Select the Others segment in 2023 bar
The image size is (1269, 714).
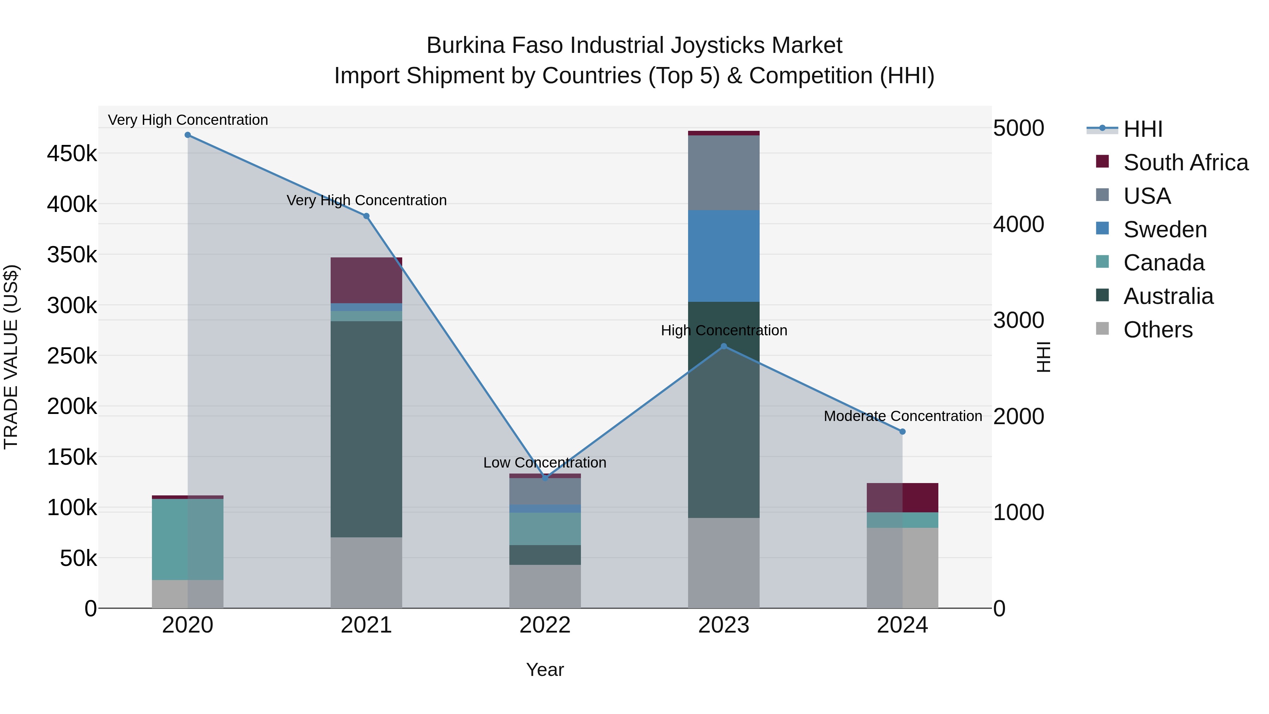724,563
